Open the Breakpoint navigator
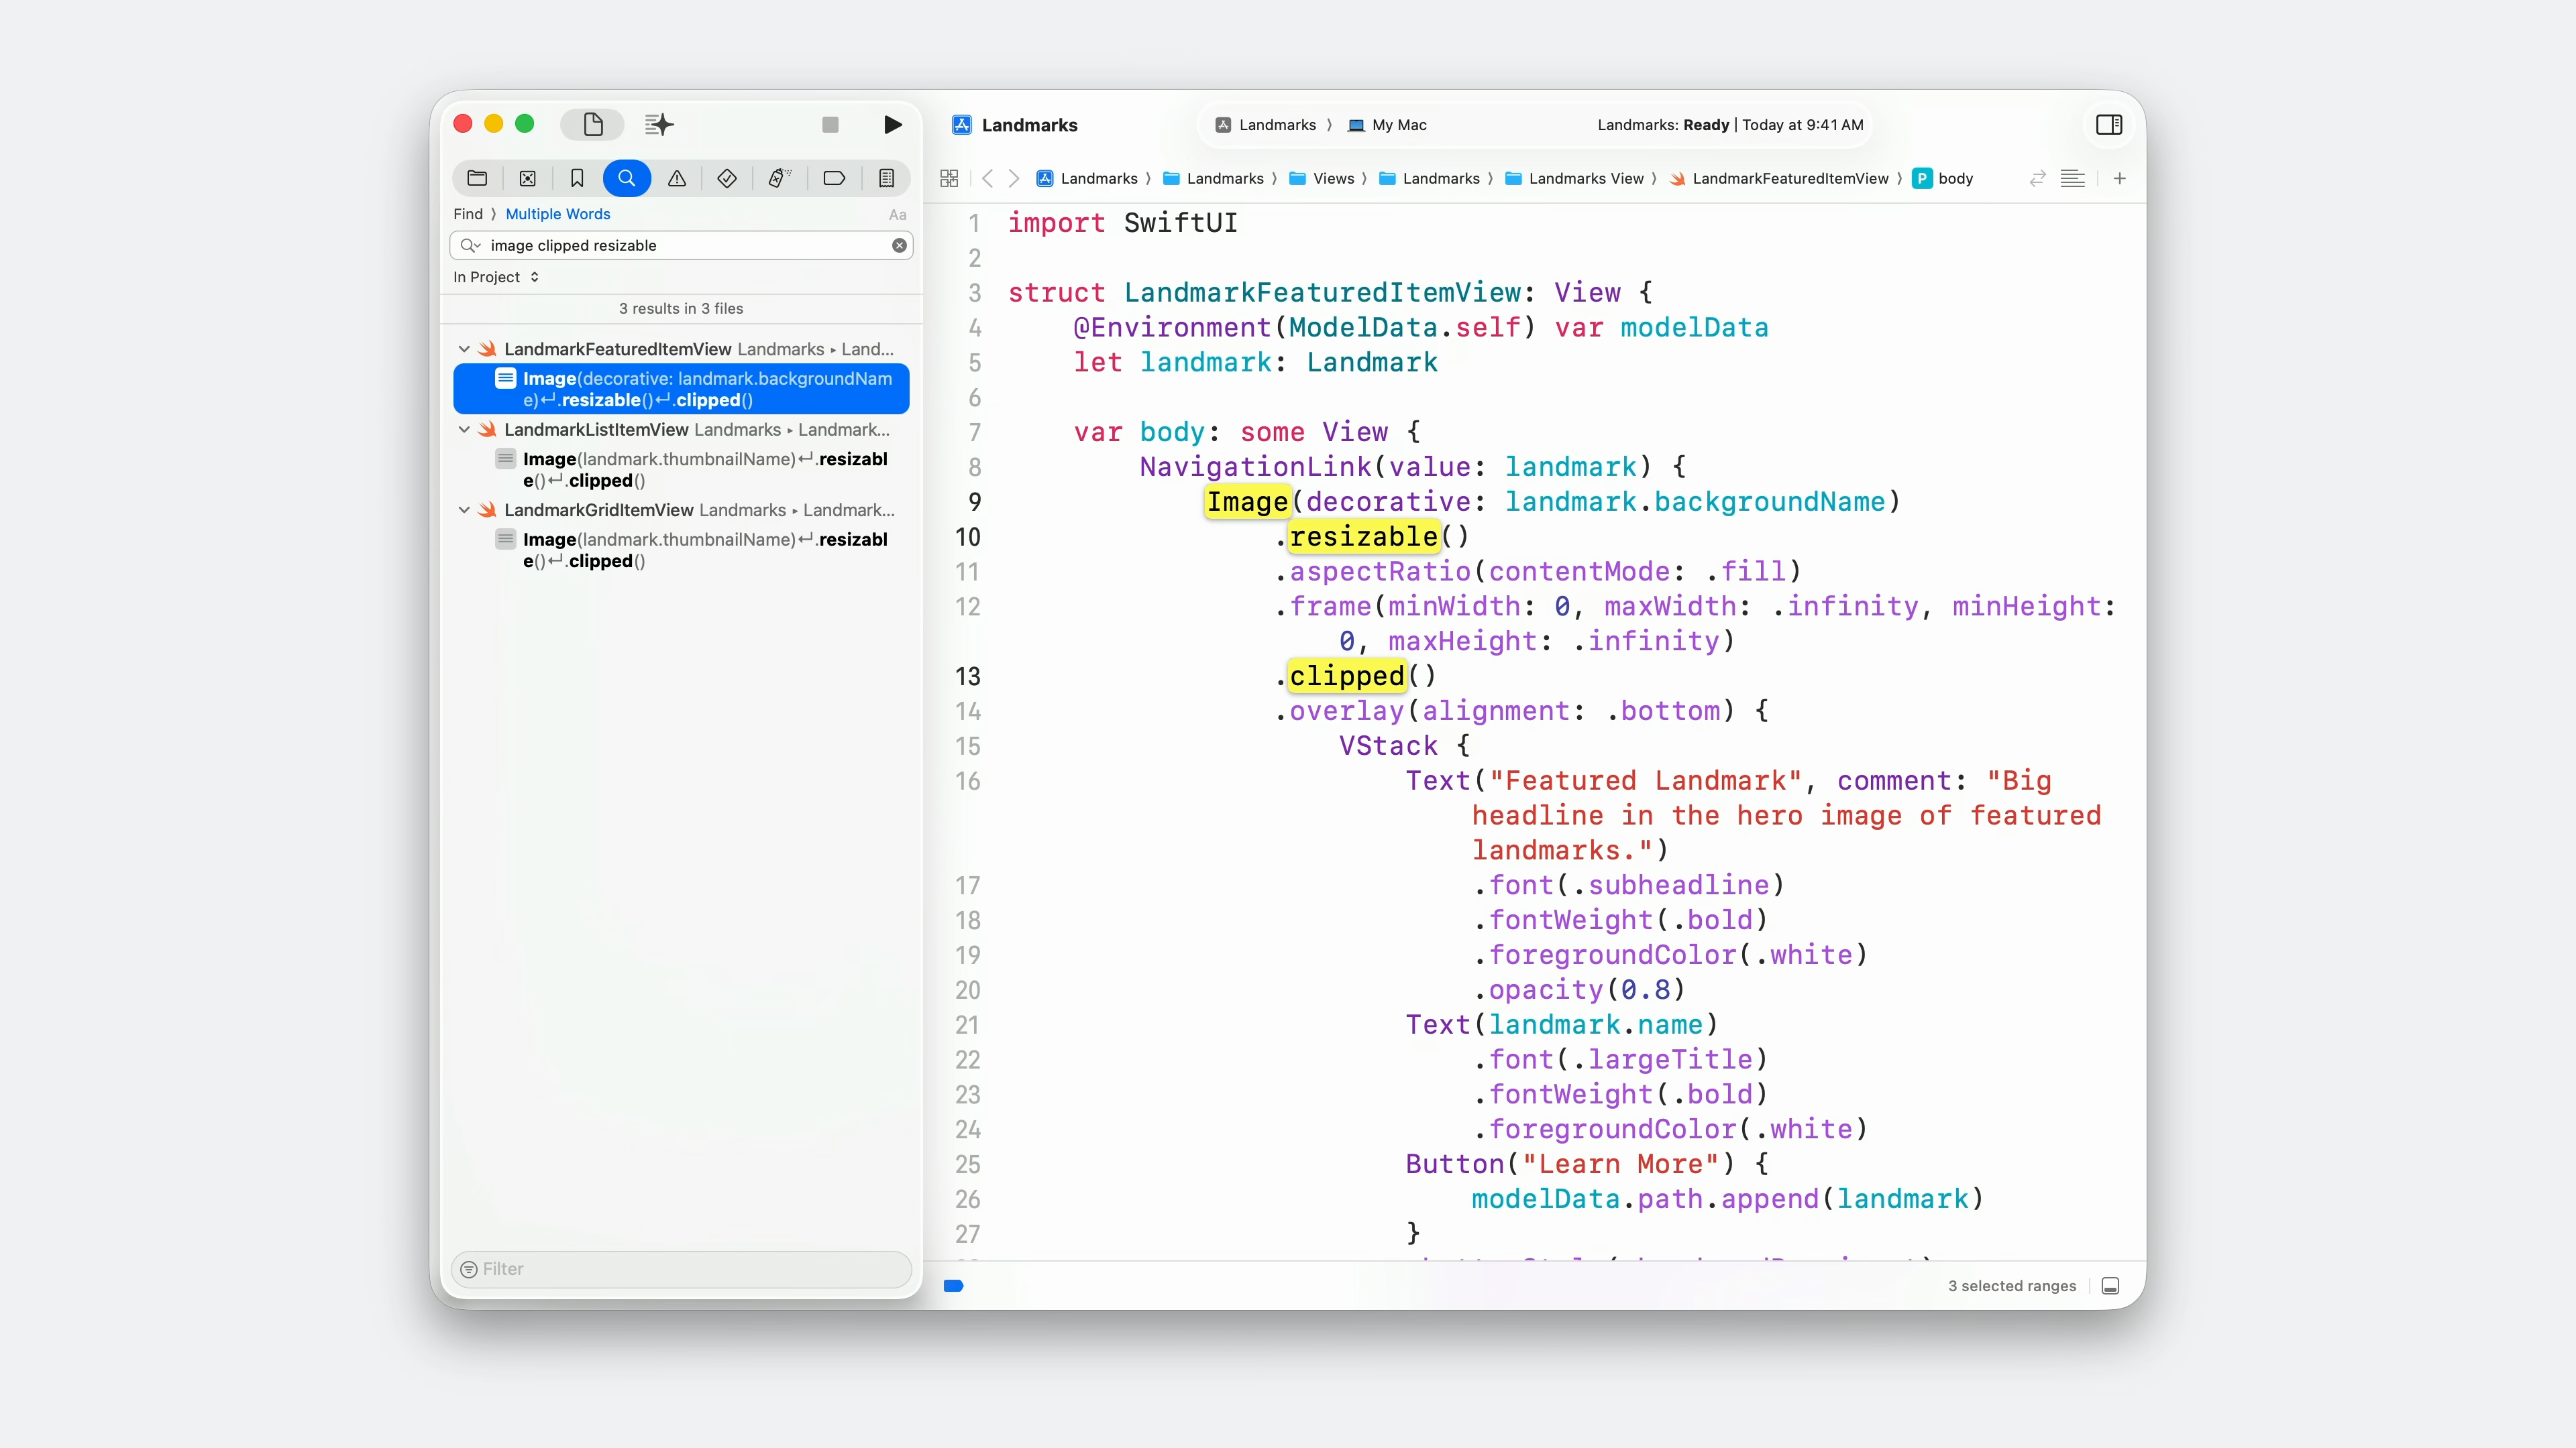Image resolution: width=2576 pixels, height=1448 pixels. (834, 178)
